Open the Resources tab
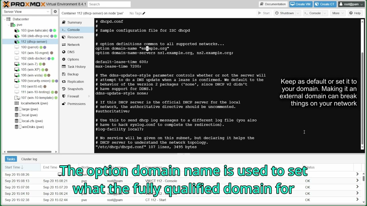 [x=75, y=37]
